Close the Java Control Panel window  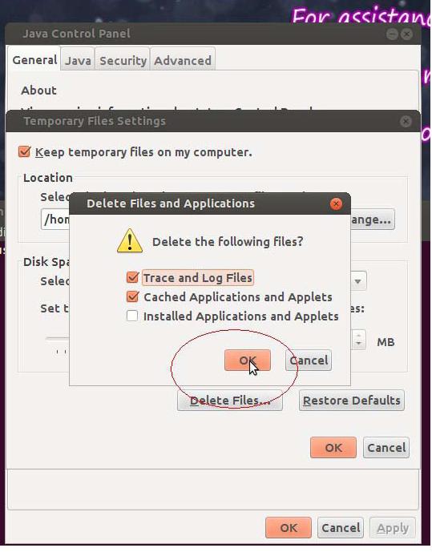pos(407,34)
